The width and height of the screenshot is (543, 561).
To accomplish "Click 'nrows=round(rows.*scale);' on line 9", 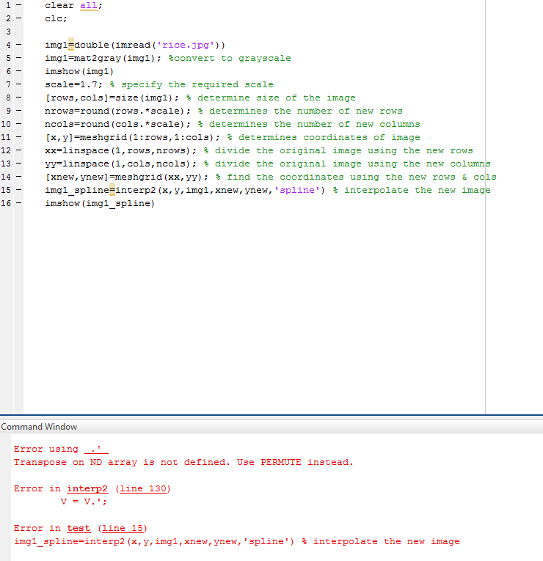I will pos(117,111).
